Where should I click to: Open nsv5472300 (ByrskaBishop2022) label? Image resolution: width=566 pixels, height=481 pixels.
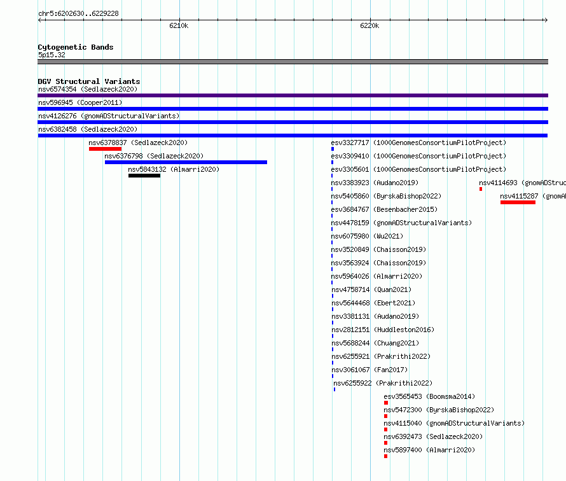click(x=439, y=410)
